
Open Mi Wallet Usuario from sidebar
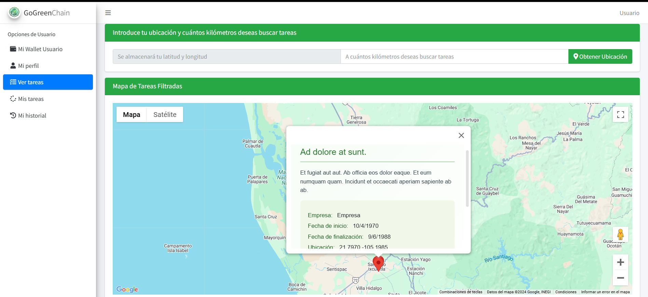(48, 49)
